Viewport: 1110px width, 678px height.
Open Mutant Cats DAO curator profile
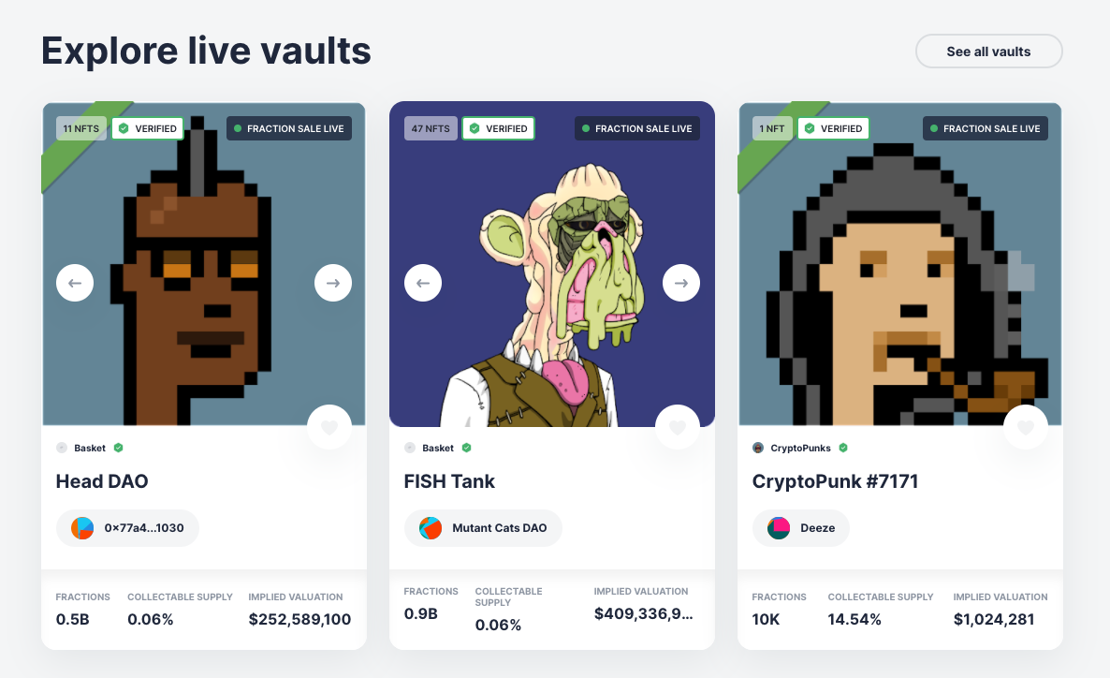tap(484, 528)
